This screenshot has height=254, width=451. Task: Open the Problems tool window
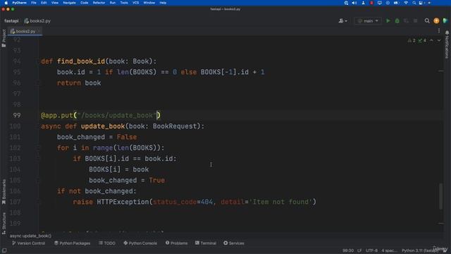[176, 243]
